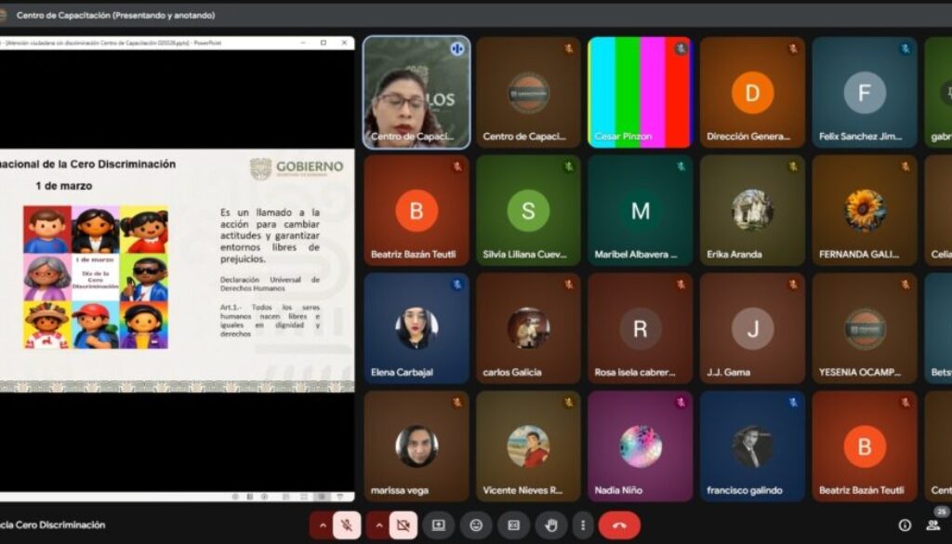Click Silvia Liliana's green S avatar

pyautogui.click(x=528, y=210)
